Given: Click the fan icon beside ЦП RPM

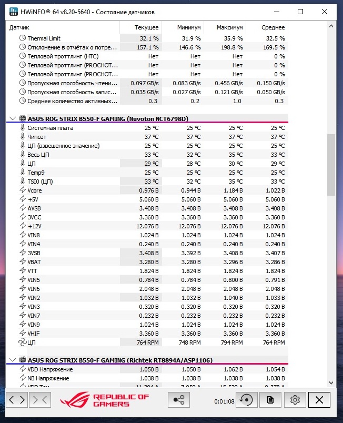Looking at the screenshot, I should tap(23, 343).
